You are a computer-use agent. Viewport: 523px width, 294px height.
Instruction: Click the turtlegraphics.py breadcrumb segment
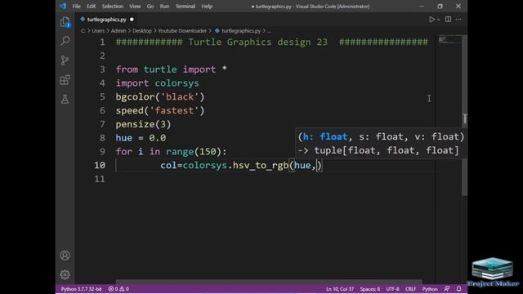[x=241, y=31]
